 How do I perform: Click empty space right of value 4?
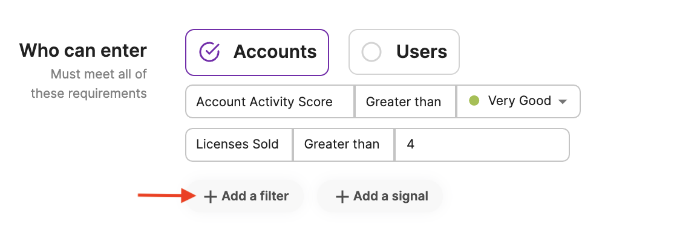click(x=490, y=144)
